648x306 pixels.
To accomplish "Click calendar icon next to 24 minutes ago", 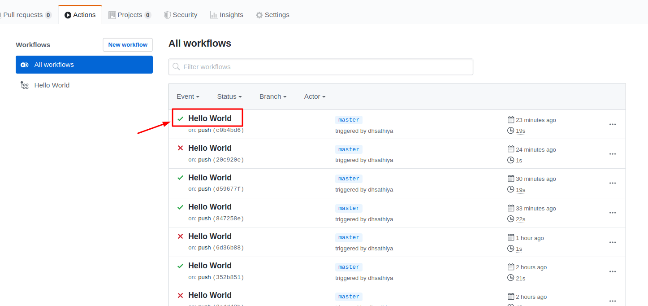I will point(510,149).
